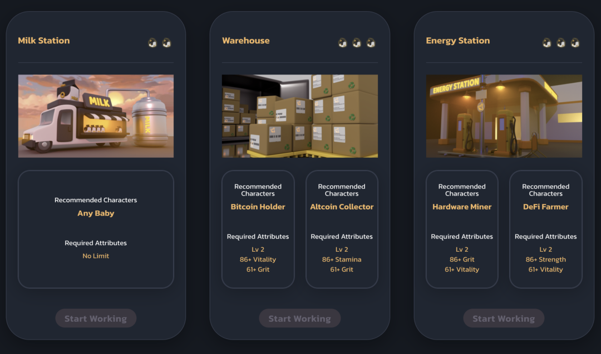Click 61+ Vitality under DeFi Farmer

click(x=546, y=270)
